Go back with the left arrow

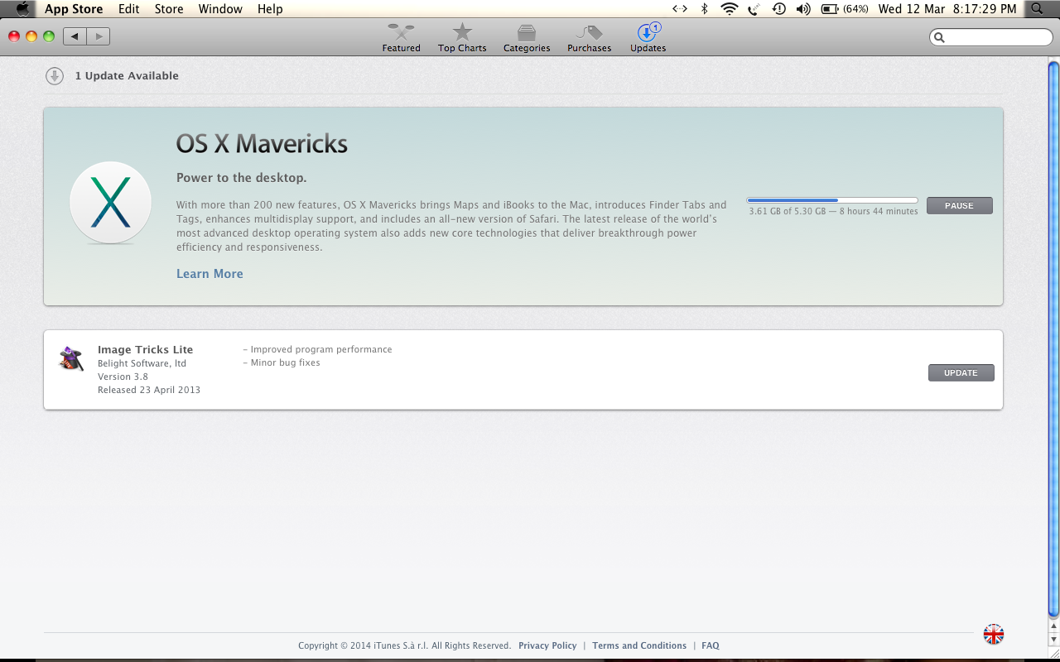click(x=75, y=36)
